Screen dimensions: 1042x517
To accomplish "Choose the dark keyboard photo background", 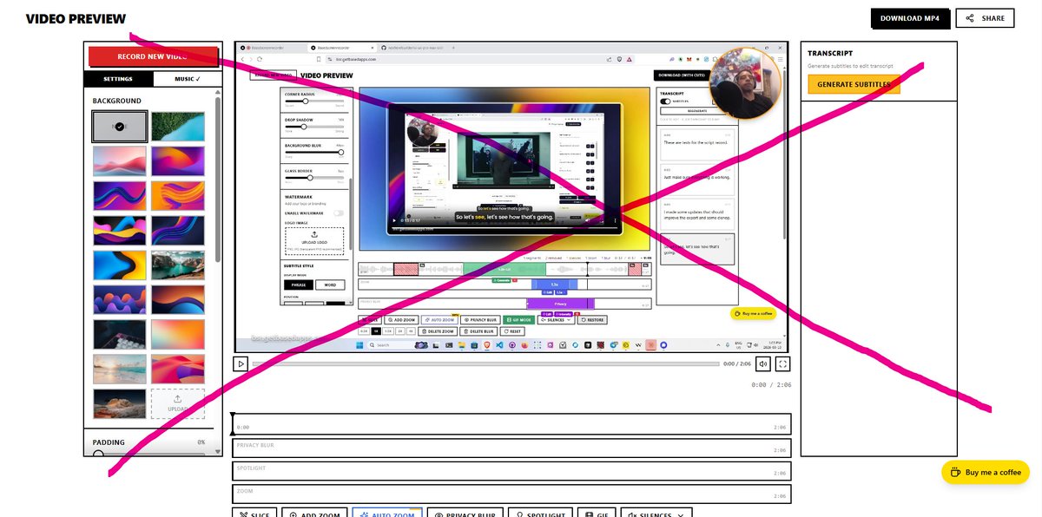I will pyautogui.click(x=120, y=334).
